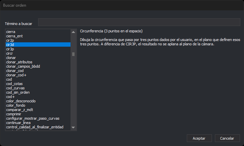Pick 'control_calidad_al_finalizar_entidad' entry

point(38,127)
